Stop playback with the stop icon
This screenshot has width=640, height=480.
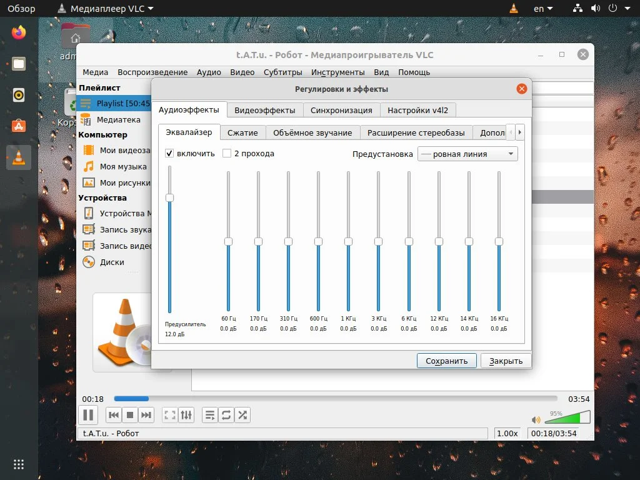(131, 414)
